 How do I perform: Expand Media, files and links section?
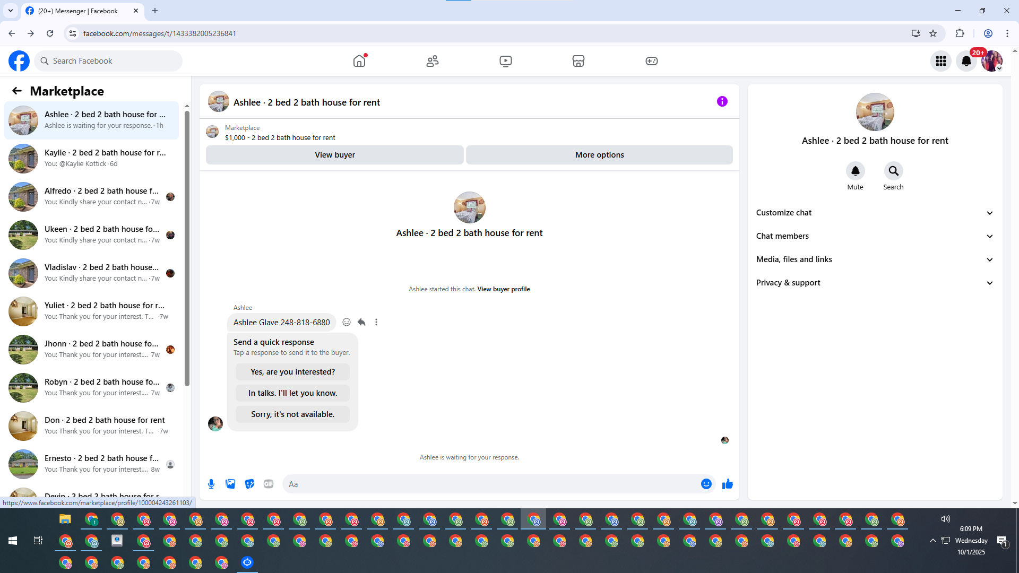[875, 259]
